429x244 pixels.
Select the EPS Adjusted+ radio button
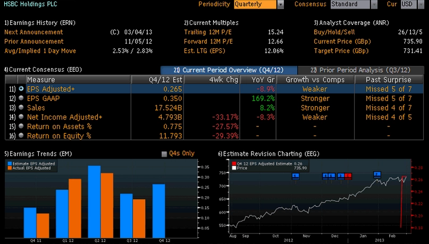coord(21,89)
